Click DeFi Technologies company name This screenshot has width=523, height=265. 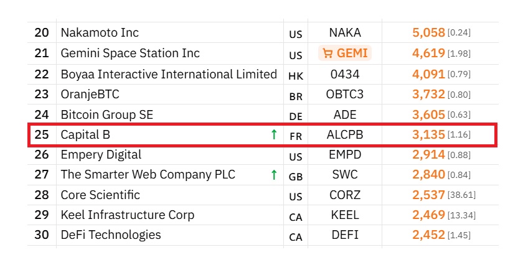click(x=111, y=235)
